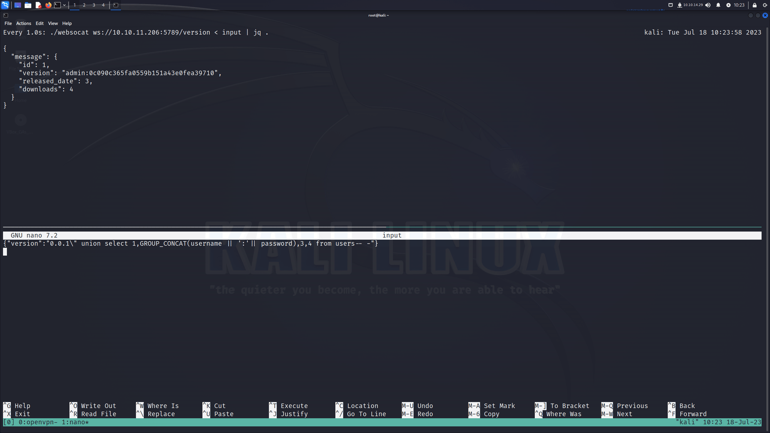Screen dimensions: 770x433
Task: Click the ^K Cut nano shortcut
Action: tap(214, 406)
